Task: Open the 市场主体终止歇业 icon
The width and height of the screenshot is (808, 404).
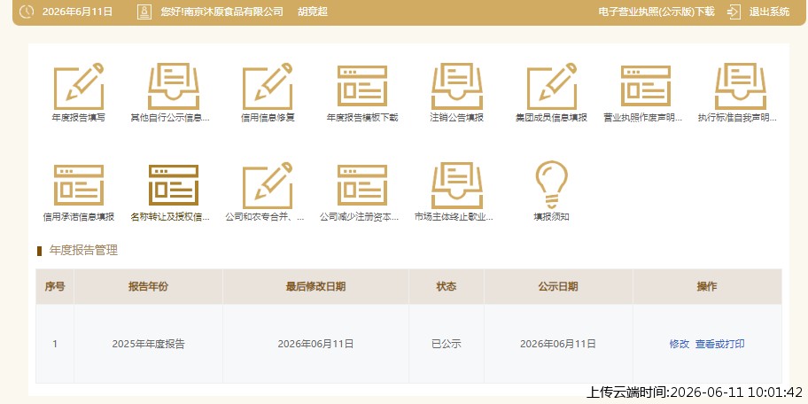Action: [x=457, y=185]
